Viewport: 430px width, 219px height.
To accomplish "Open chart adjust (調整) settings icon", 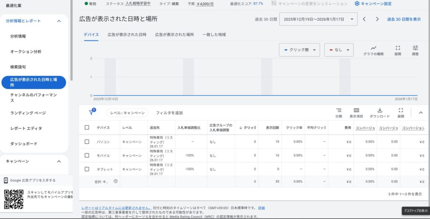I will [415, 48].
